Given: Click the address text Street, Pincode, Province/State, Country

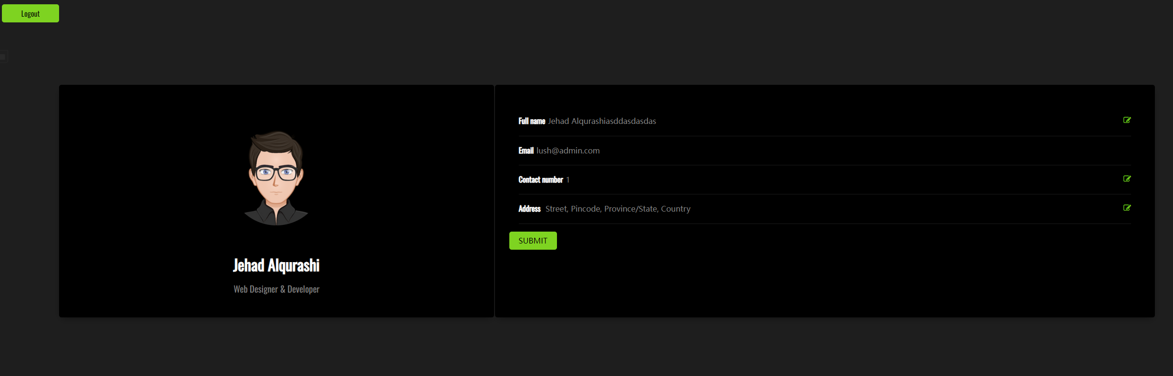Looking at the screenshot, I should pyautogui.click(x=618, y=209).
